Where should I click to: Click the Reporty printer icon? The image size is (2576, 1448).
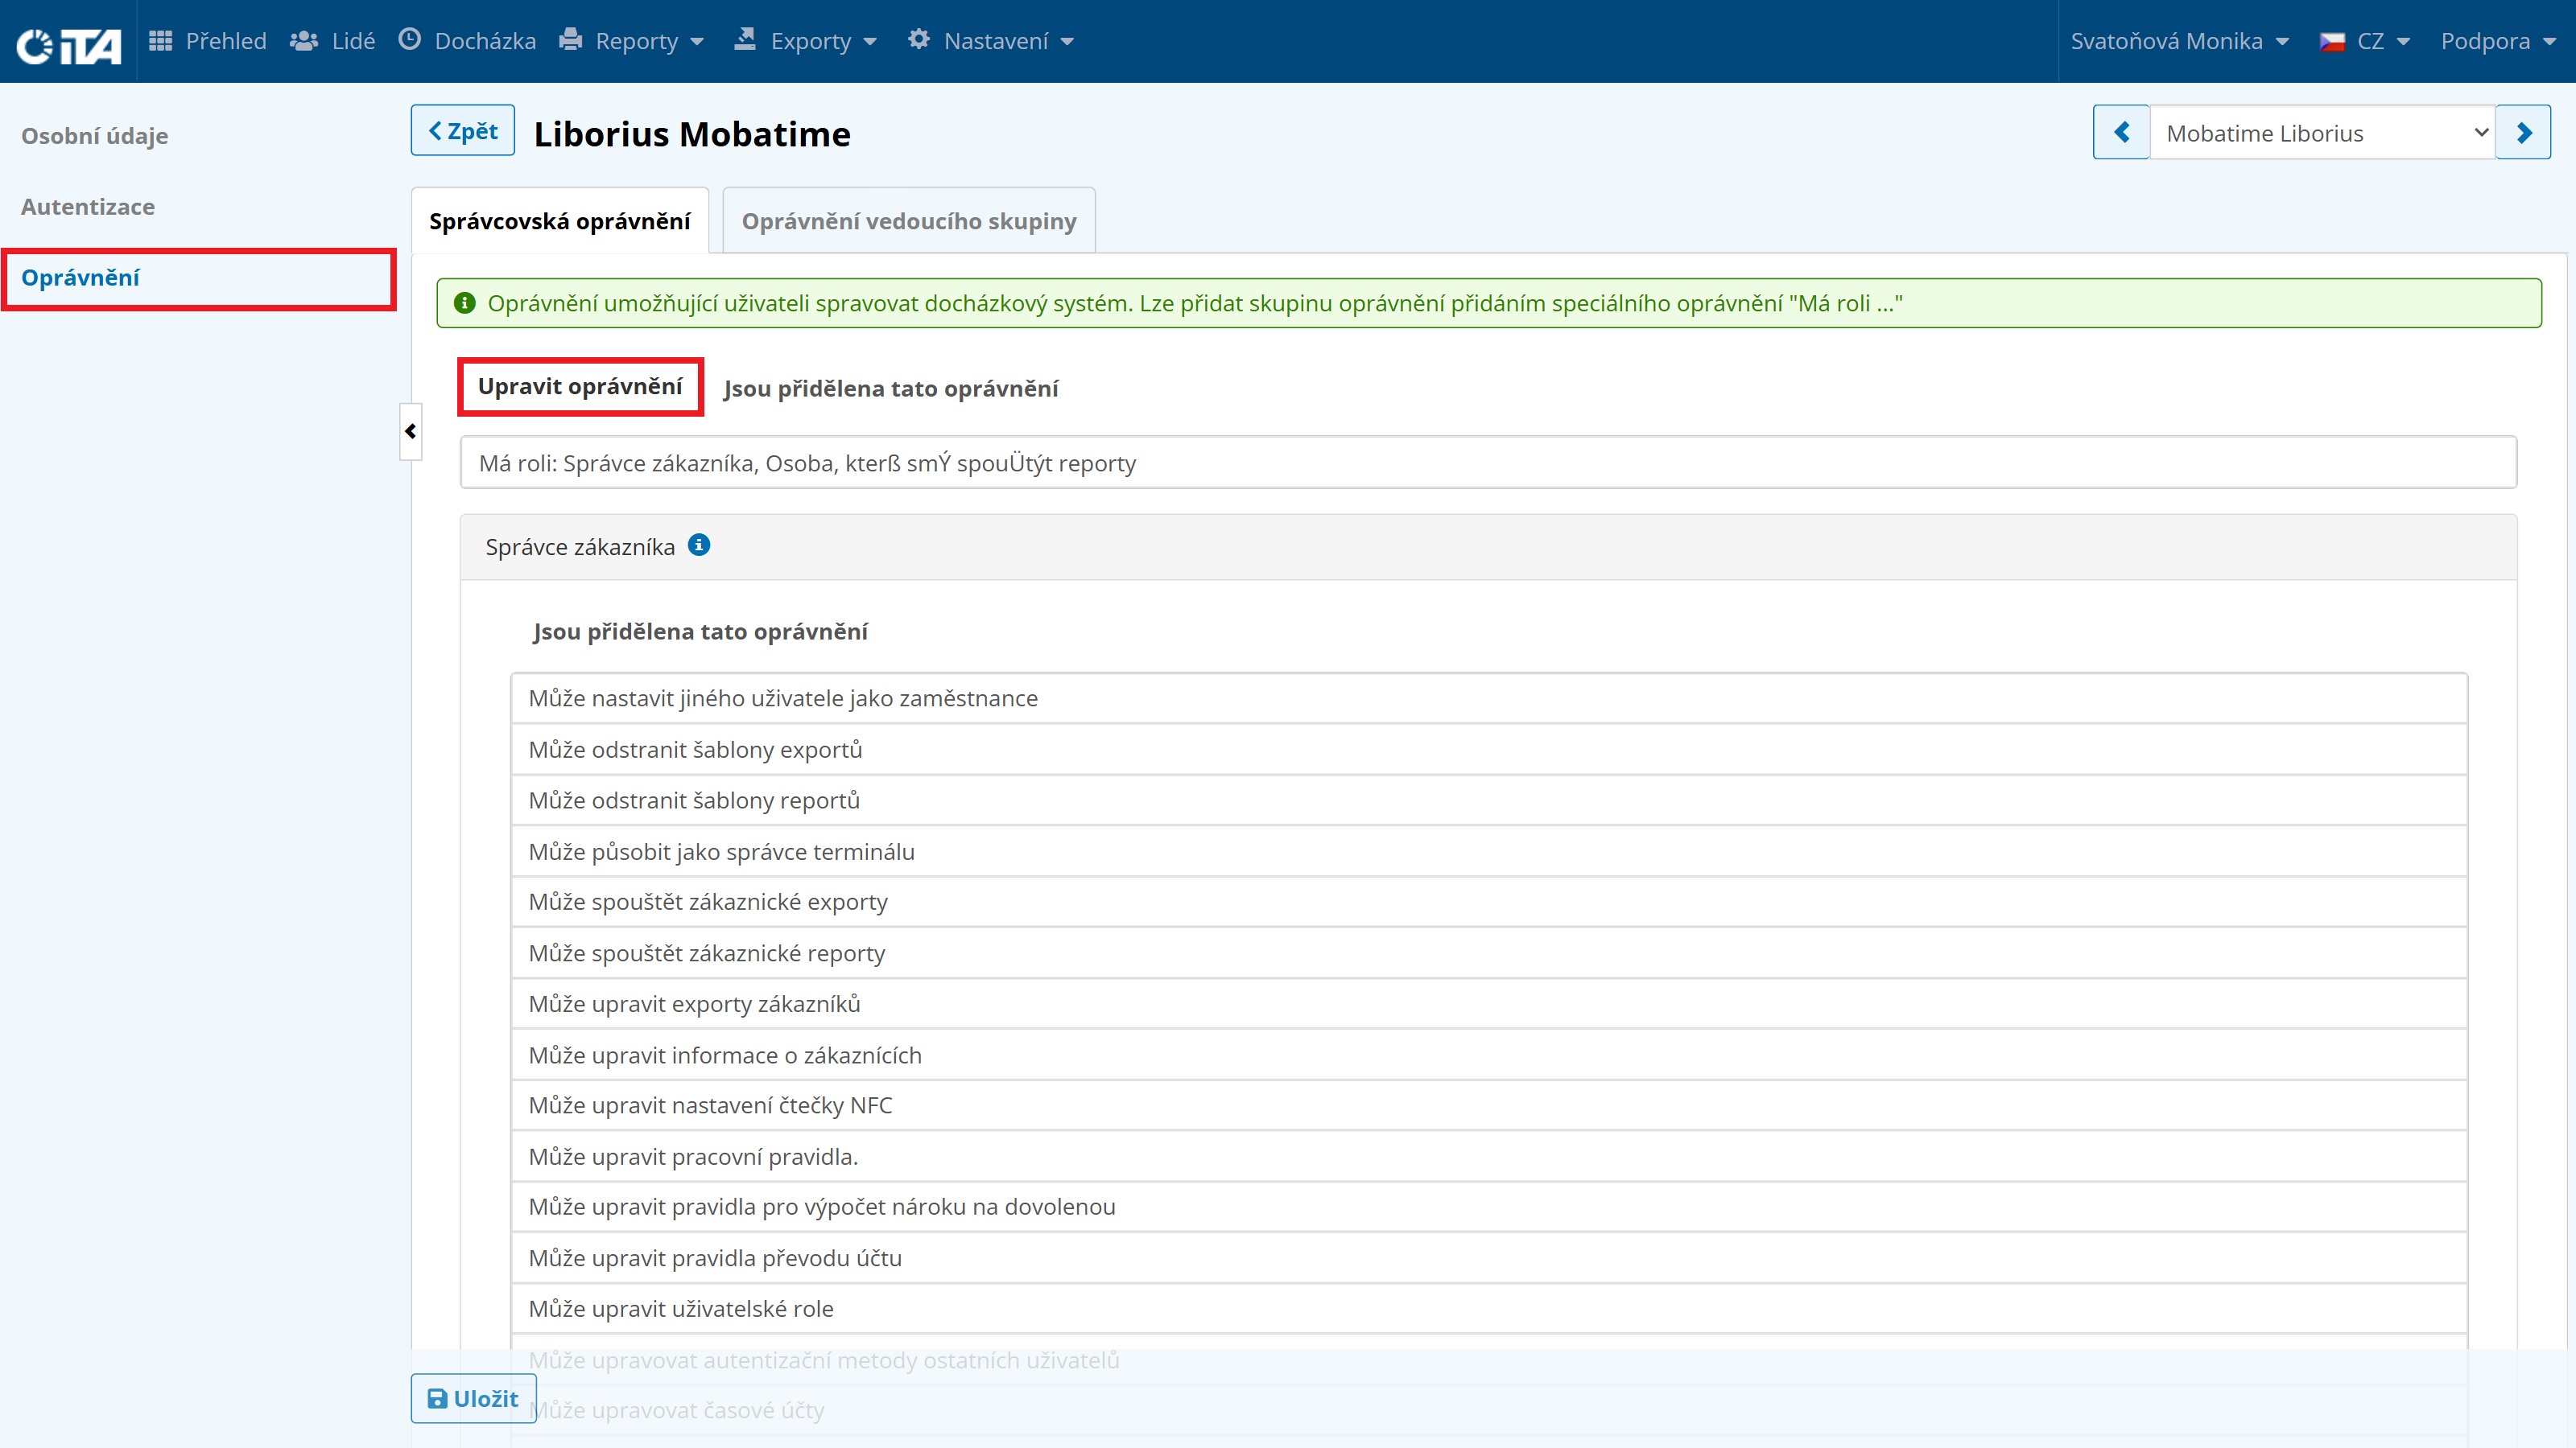click(x=570, y=39)
